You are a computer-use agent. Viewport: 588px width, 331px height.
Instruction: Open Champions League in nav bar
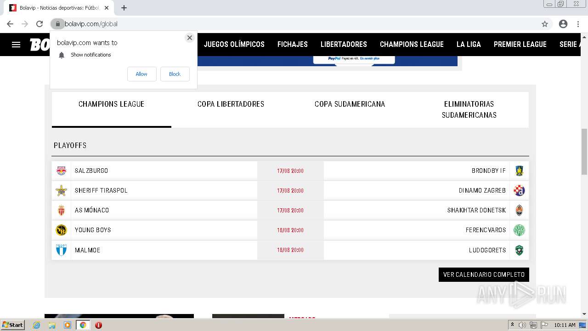[x=412, y=45]
